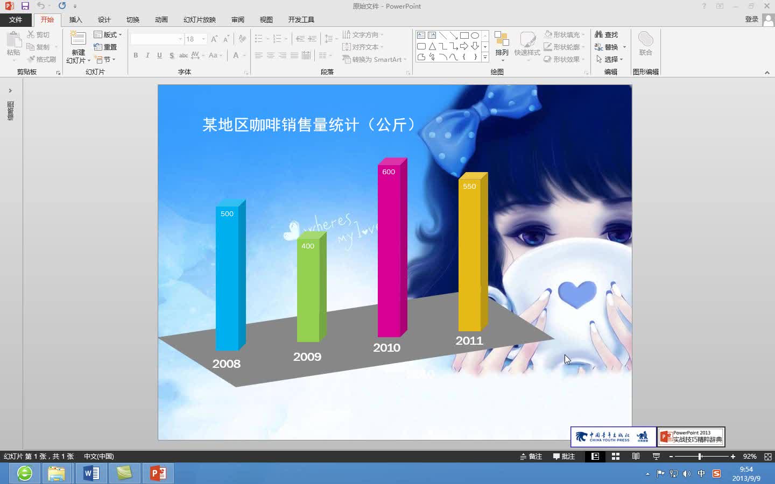Screen dimensions: 775x484
Task: Open Reading View from status bar
Action: (635, 456)
